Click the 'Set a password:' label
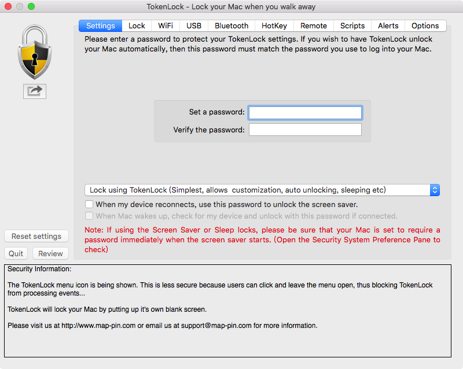Image resolution: width=463 pixels, height=369 pixels. coord(216,112)
